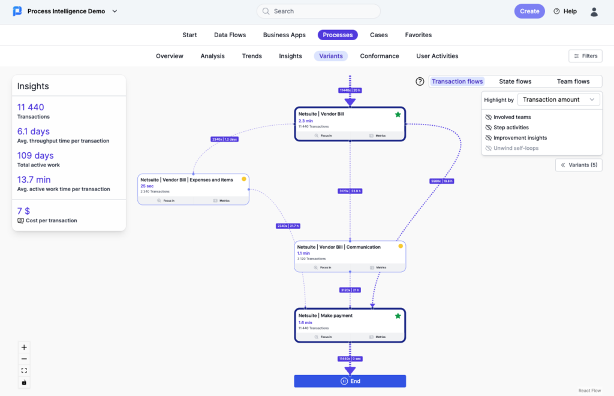This screenshot has width=614, height=396.
Task: Open the Start tab
Action: [x=189, y=35]
